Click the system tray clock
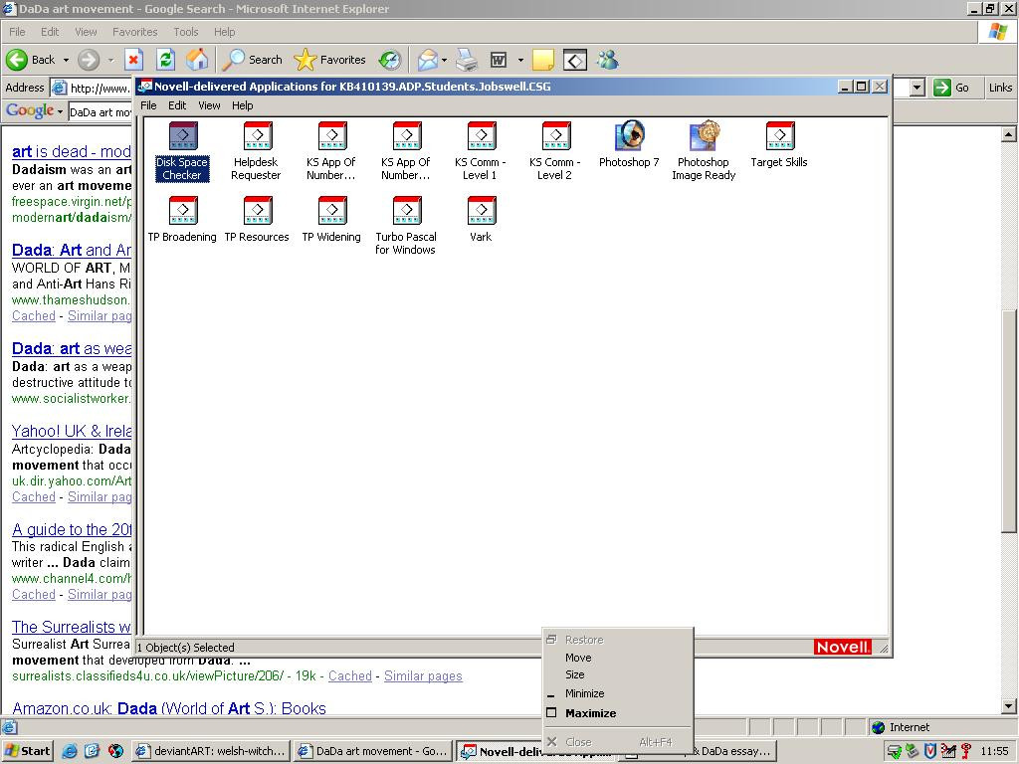The height and width of the screenshot is (764, 1019). 994,751
